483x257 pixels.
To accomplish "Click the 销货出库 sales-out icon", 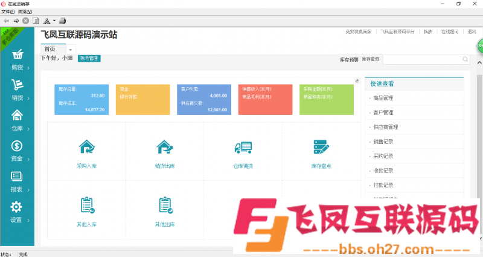I will (x=165, y=147).
